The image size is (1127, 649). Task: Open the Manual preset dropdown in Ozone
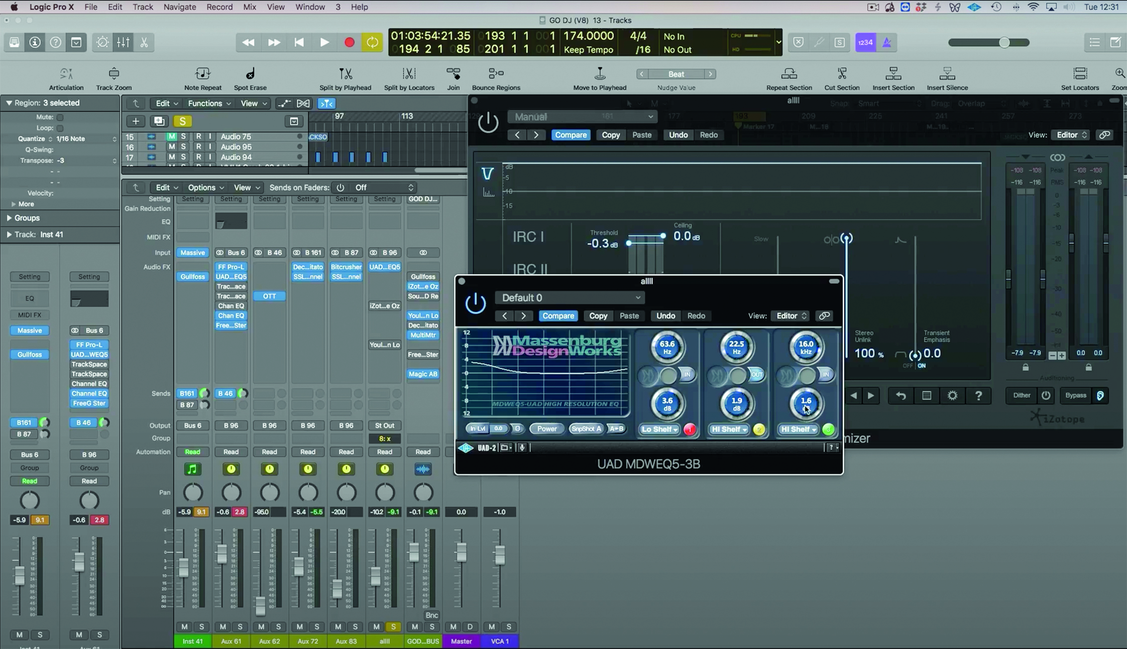click(582, 117)
